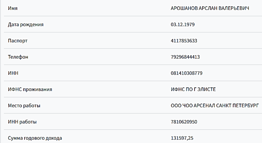Click the word ПЕТЕРБУРГ in workplace value
Image resolution: width=262 pixels, height=143 pixels.
click(246, 106)
